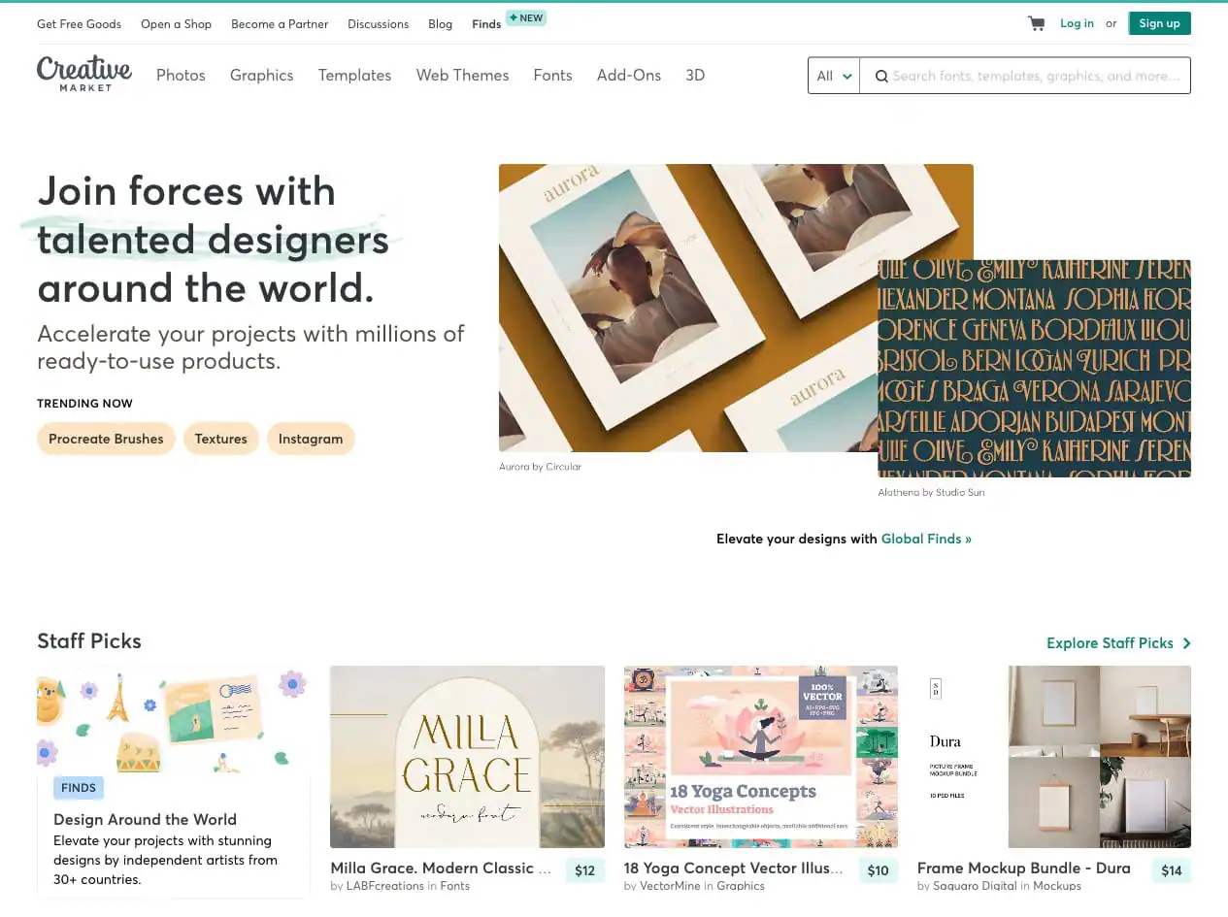Click the Milla Grace. Modern Classic title
Image resolution: width=1228 pixels, height=917 pixels.
441,868
